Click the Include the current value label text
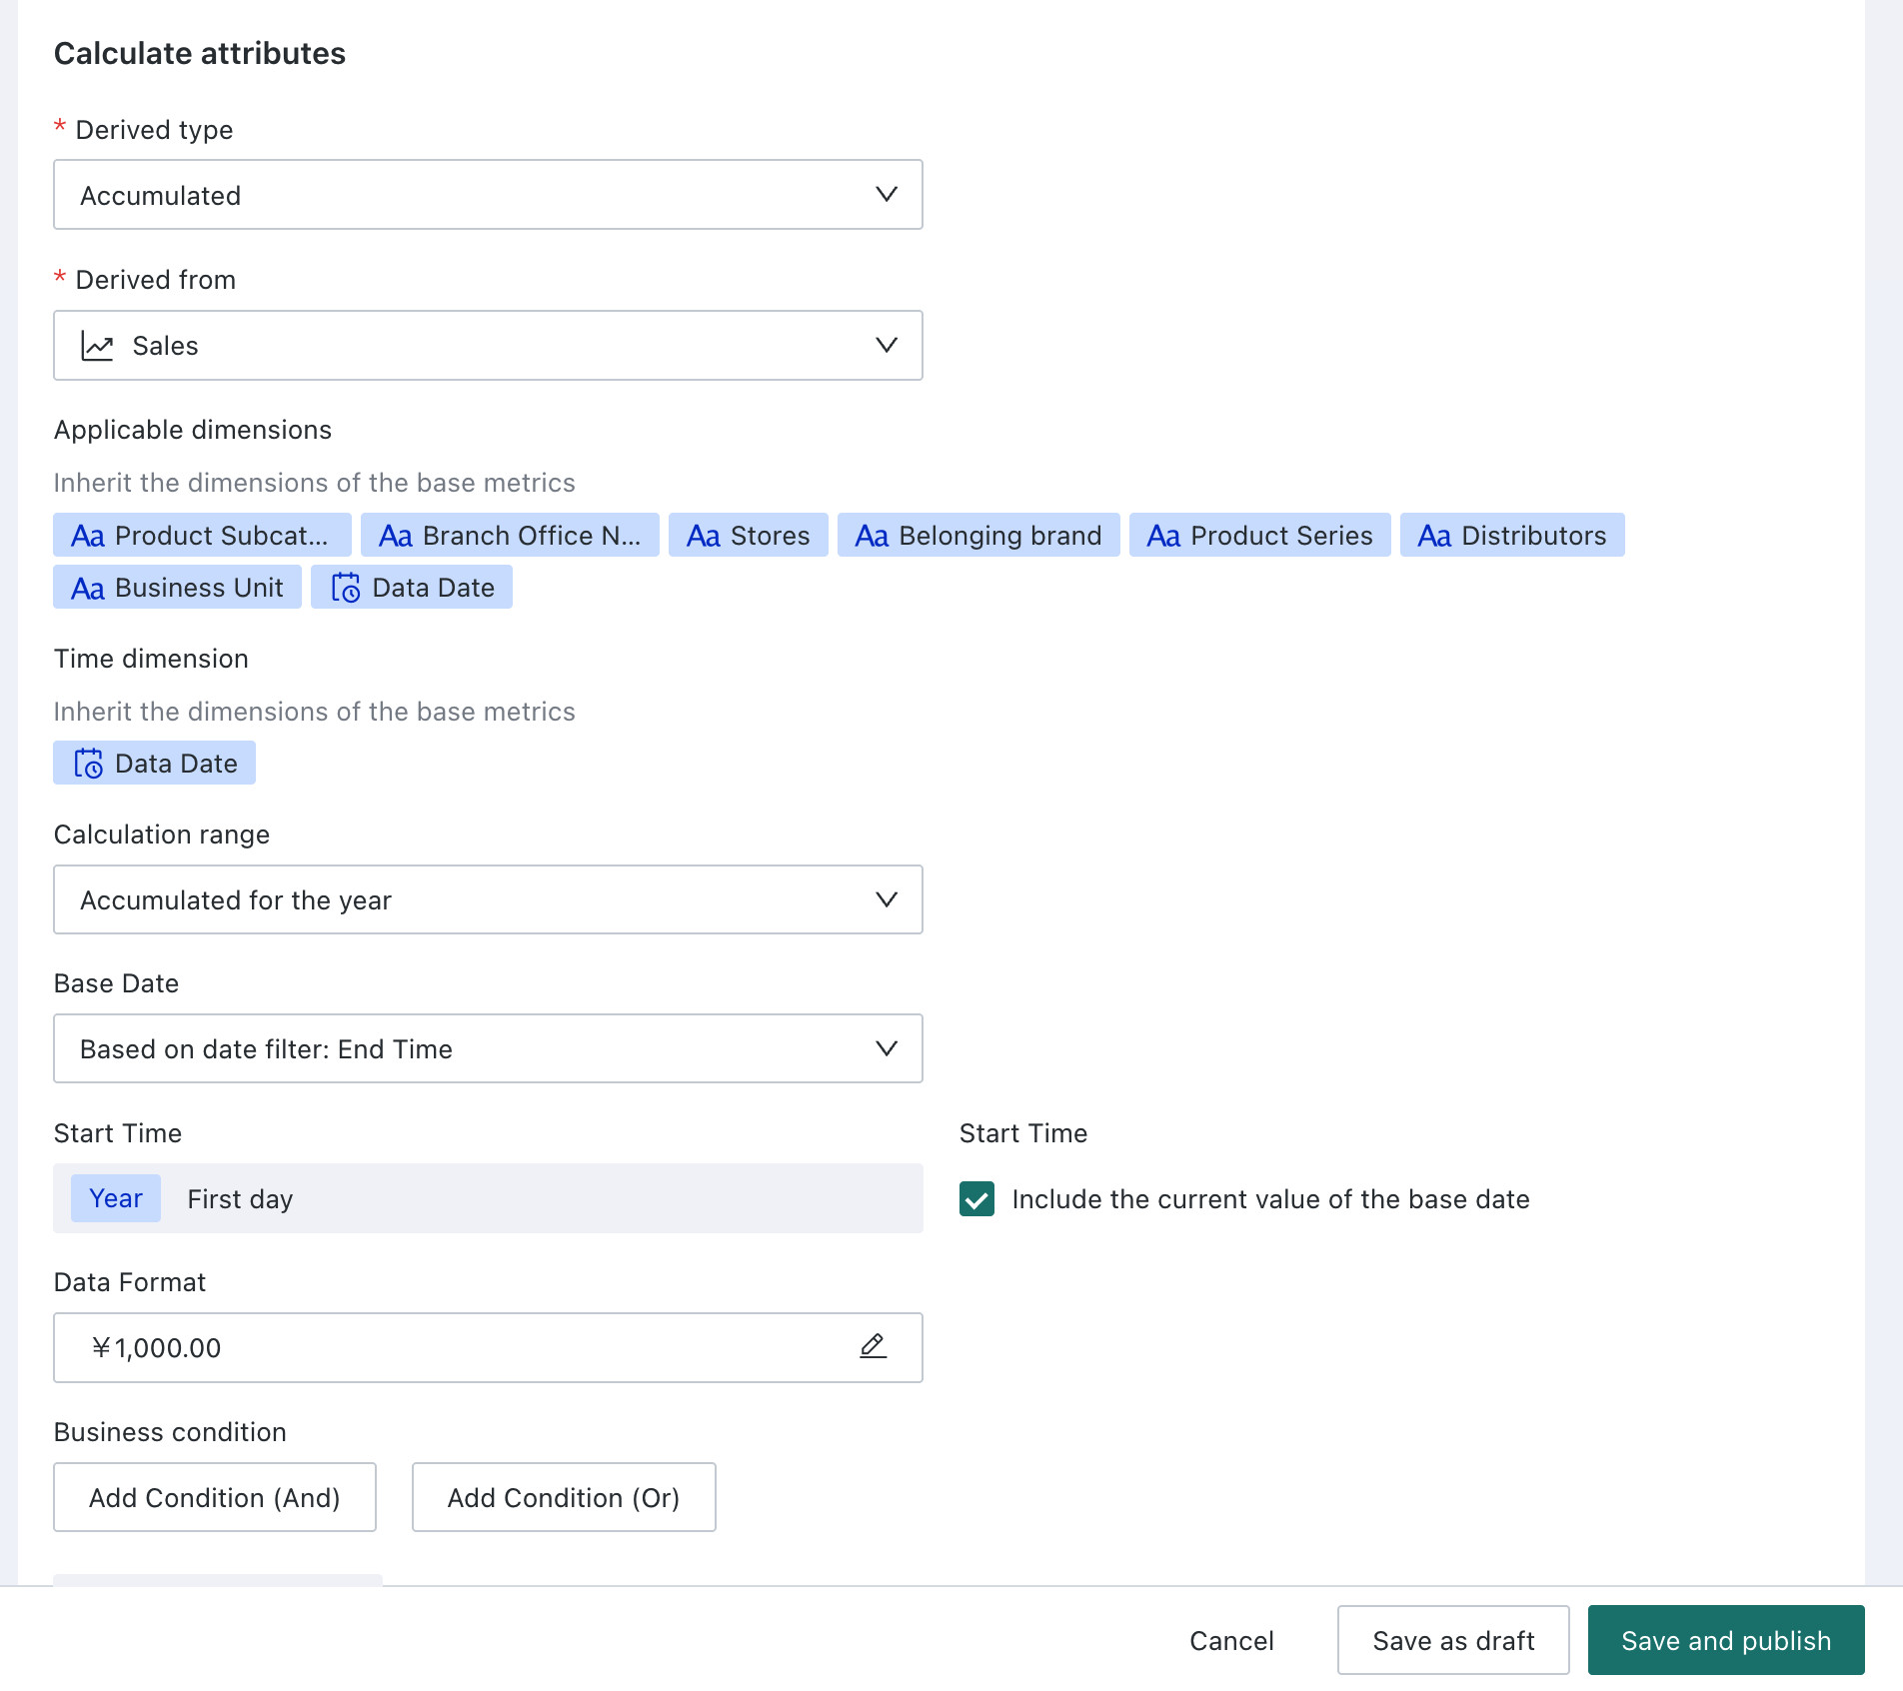 pos(1270,1199)
